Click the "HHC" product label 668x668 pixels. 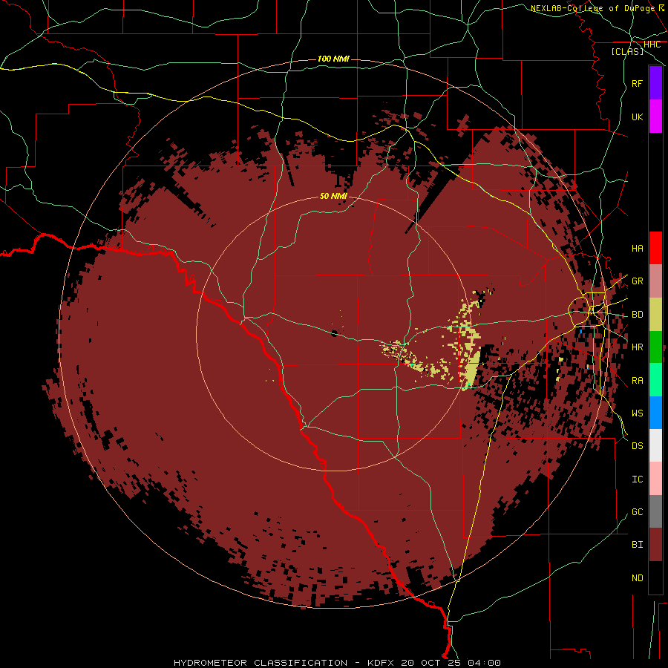point(652,45)
